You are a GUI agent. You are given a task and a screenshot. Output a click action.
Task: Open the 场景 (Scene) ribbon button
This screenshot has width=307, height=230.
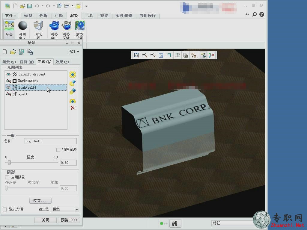9,29
